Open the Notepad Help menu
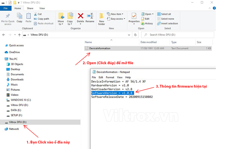The height and width of the screenshot is (149, 244). point(128,77)
